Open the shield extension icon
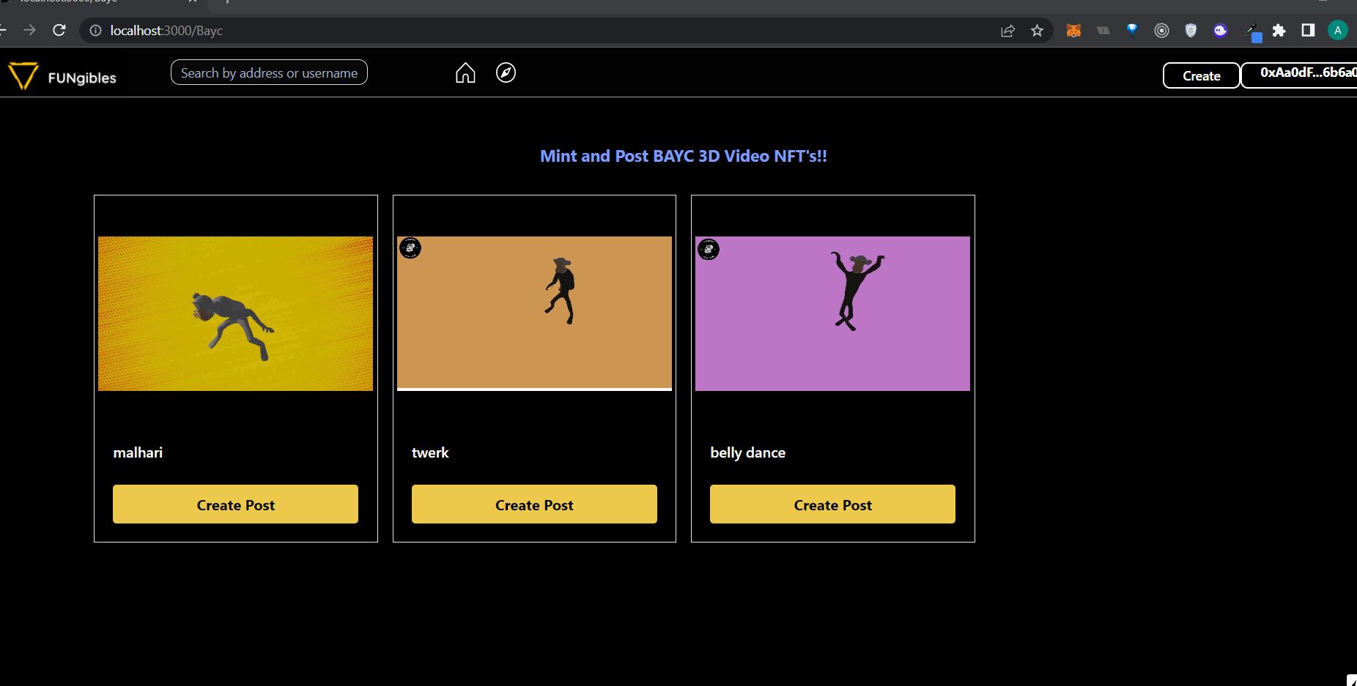This screenshot has width=1357, height=686. (x=1191, y=31)
